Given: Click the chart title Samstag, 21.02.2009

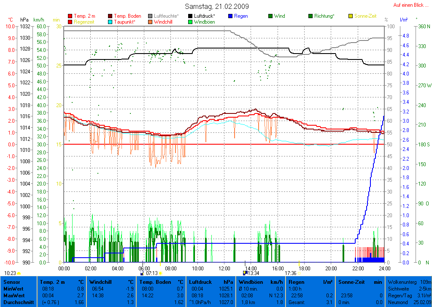Looking at the screenshot, I should tap(216, 6).
